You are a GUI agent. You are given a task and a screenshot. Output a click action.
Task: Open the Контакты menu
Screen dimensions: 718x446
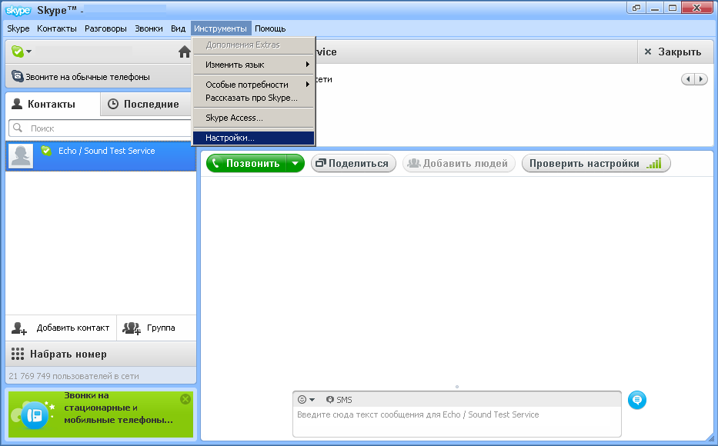coord(57,28)
